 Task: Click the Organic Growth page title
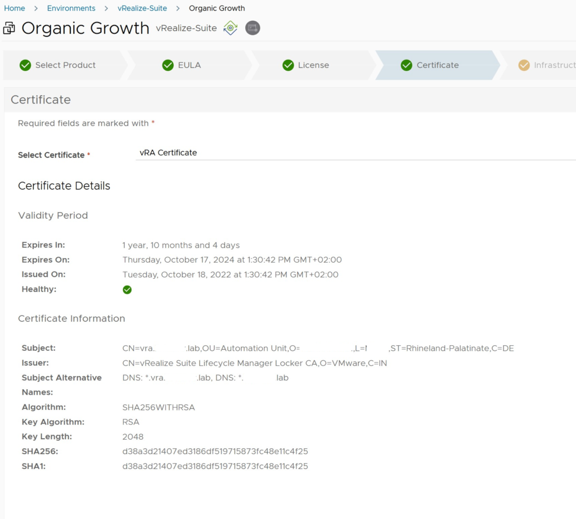pyautogui.click(x=85, y=28)
